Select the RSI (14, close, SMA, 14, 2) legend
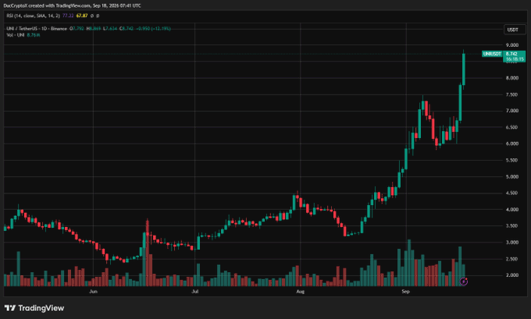 coord(33,16)
